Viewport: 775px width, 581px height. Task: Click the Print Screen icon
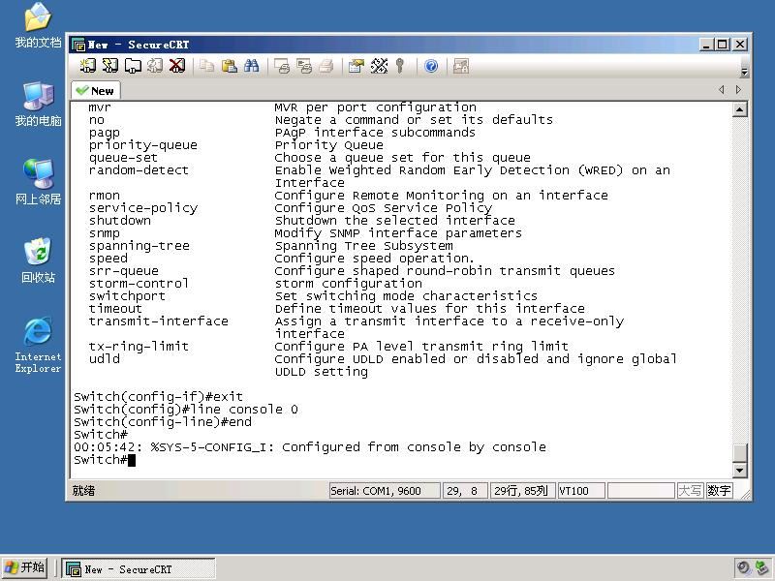pyautogui.click(x=282, y=66)
